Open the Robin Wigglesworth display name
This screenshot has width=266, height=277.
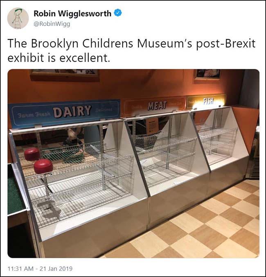(72, 14)
